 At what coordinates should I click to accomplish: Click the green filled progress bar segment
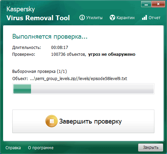[x=22, y=89]
